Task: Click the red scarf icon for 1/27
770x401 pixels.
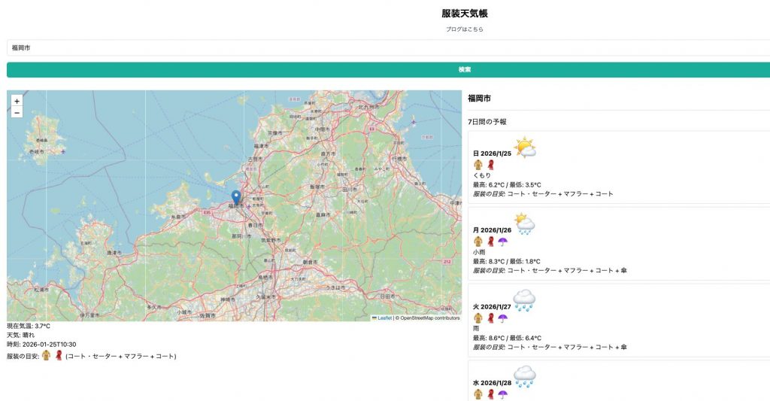Action: pos(490,318)
